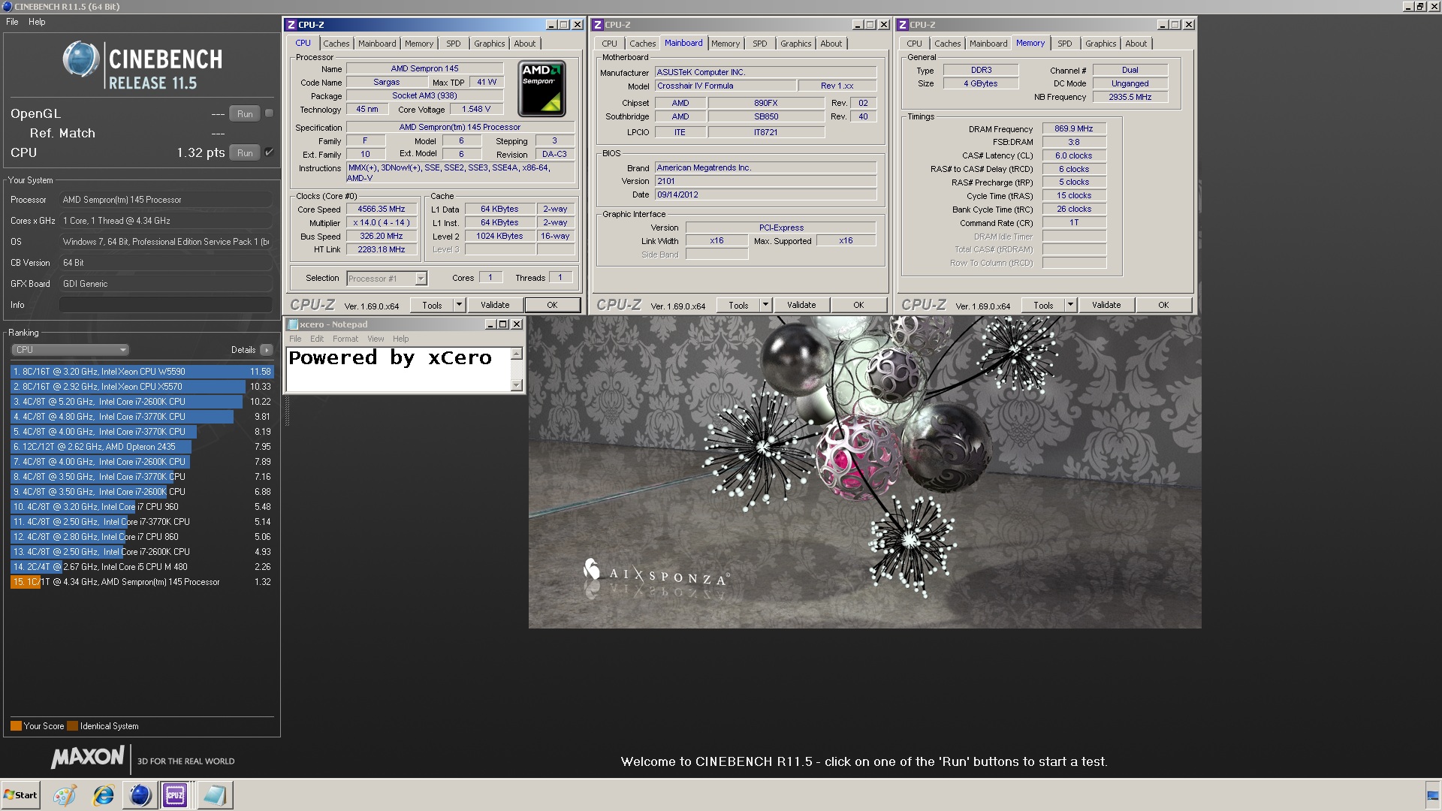Click the Notepad window title icon
The image size is (1442, 811).
click(x=293, y=324)
